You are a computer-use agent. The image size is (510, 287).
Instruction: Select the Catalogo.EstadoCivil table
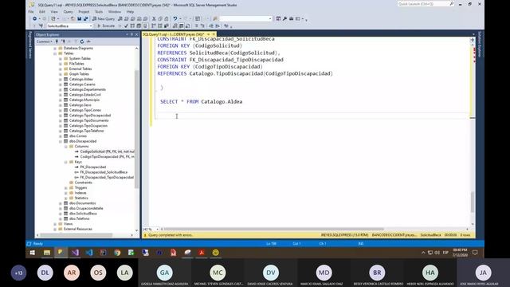click(x=85, y=95)
